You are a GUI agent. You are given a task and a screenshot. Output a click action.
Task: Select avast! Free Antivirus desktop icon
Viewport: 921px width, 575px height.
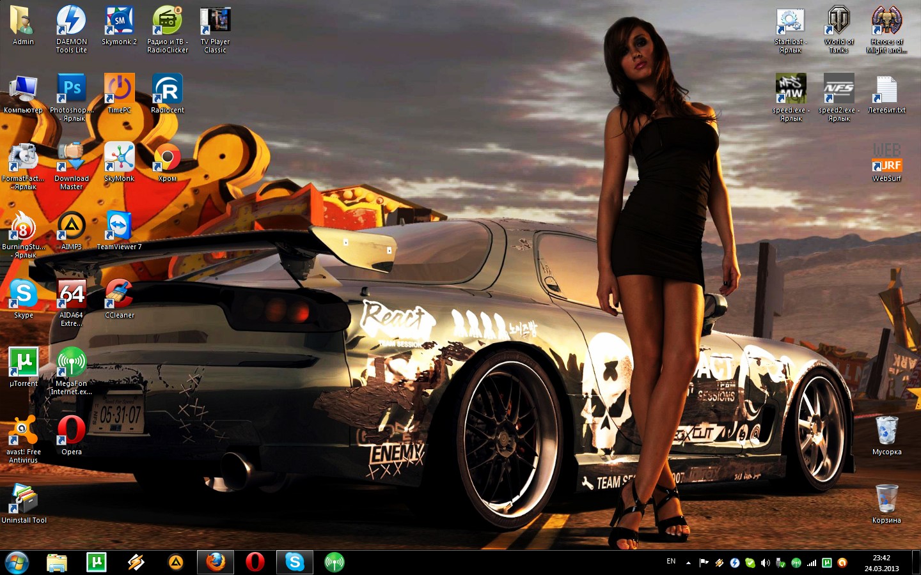[23, 440]
